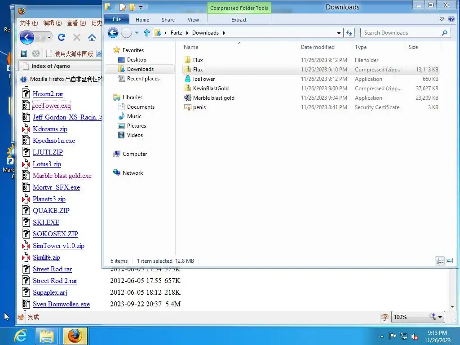
Task: Click the QUAKE.ZIP download link
Action: [51, 211]
